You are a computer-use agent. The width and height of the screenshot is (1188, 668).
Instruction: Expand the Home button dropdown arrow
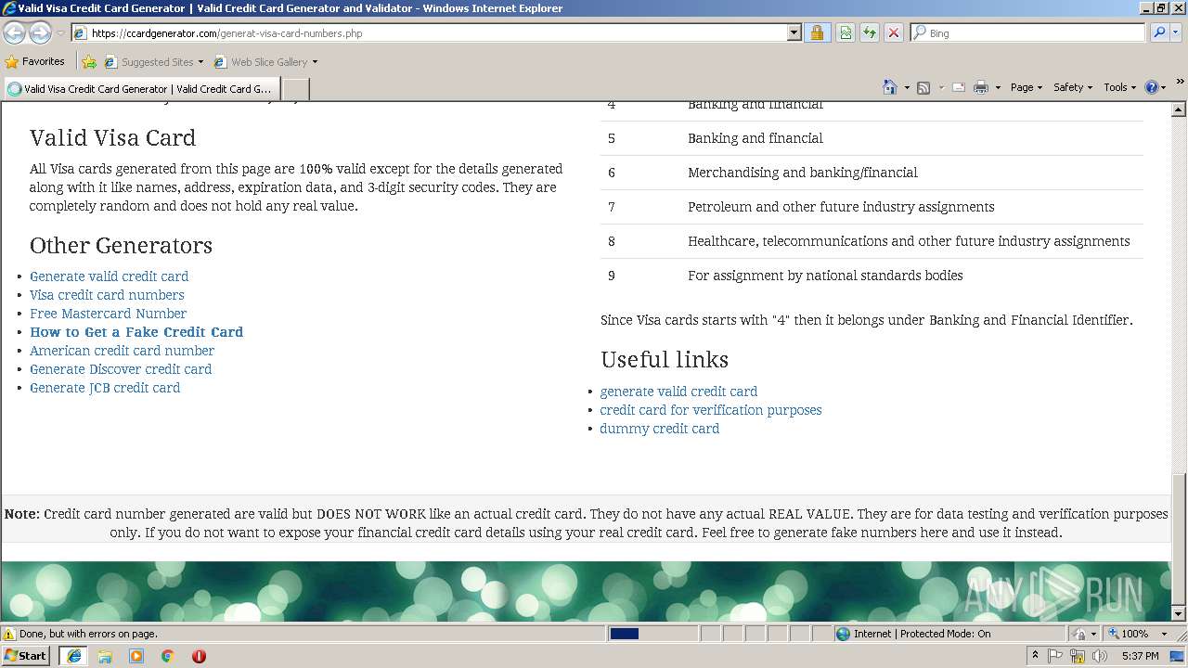907,88
